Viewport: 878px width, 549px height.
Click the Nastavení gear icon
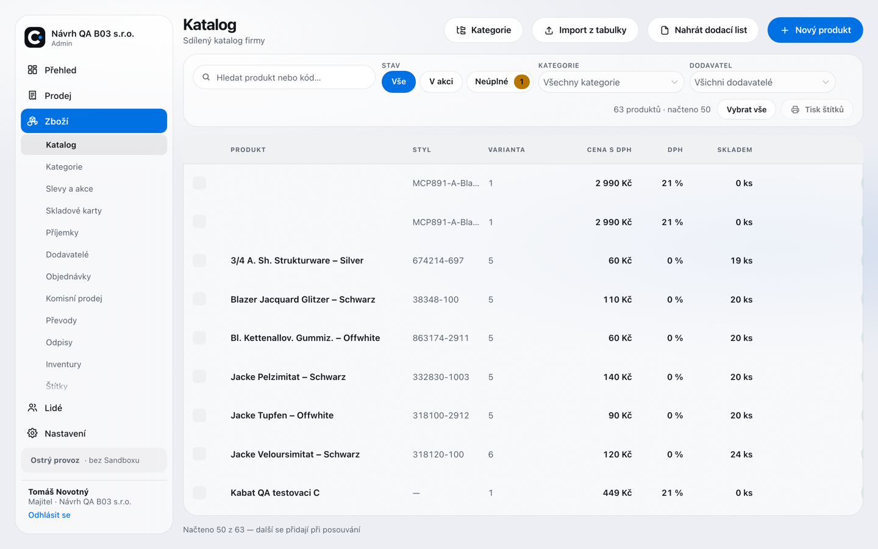click(32, 433)
